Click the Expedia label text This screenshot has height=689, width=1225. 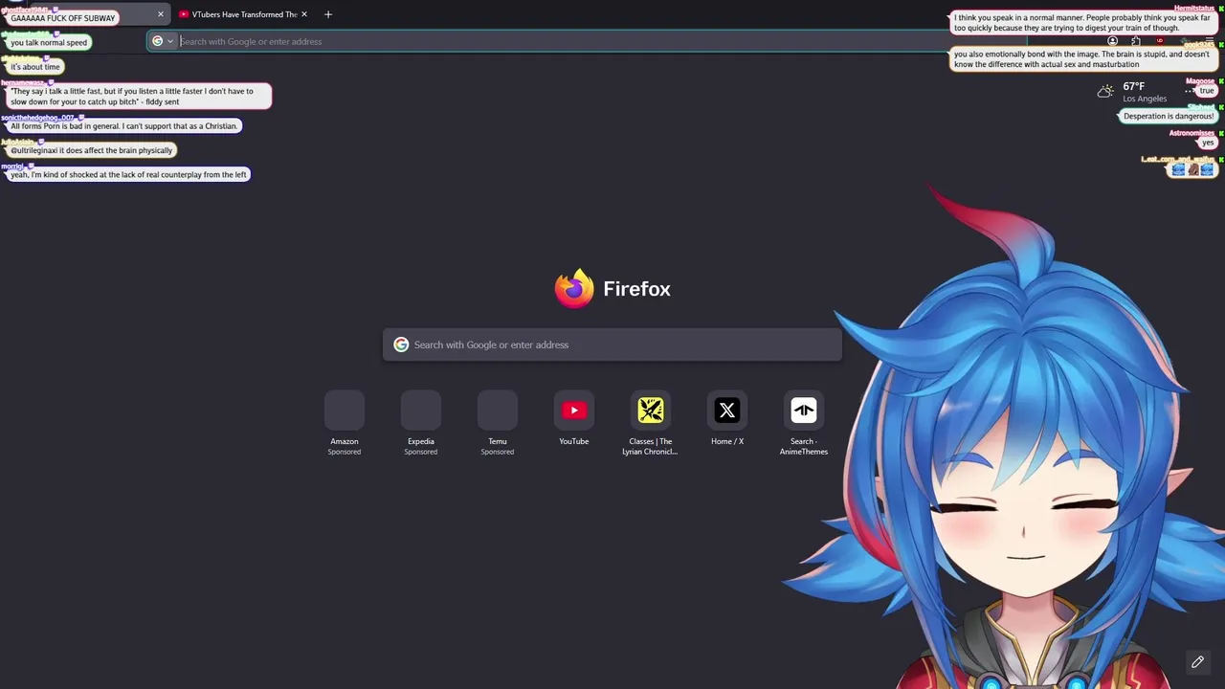pos(421,441)
